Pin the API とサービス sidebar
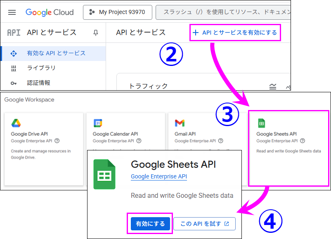 (x=96, y=33)
